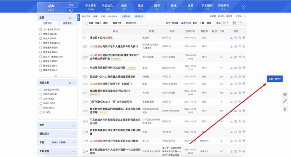Expand more database types at top right
The image size is (291, 157).
click(x=243, y=7)
